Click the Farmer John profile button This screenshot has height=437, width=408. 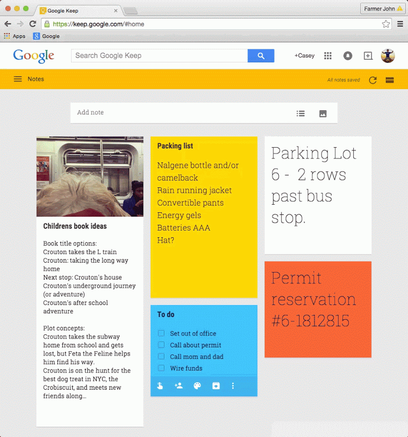coord(382,9)
